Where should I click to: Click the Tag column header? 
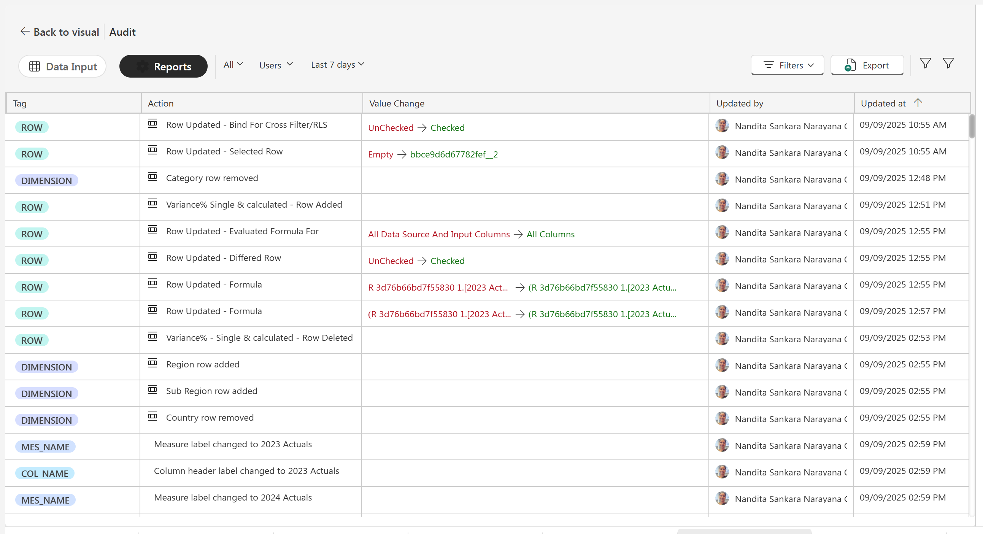[x=20, y=103]
